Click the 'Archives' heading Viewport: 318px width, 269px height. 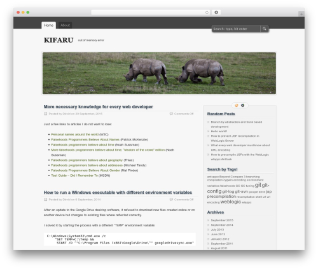coord(216,212)
